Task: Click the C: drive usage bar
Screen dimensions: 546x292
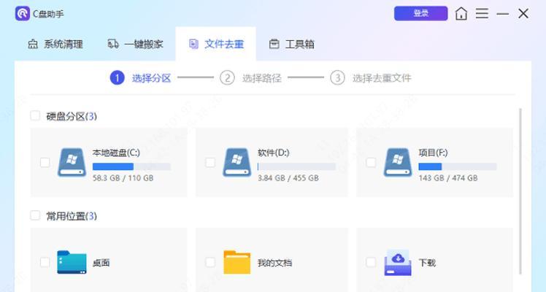Action: 131,166
